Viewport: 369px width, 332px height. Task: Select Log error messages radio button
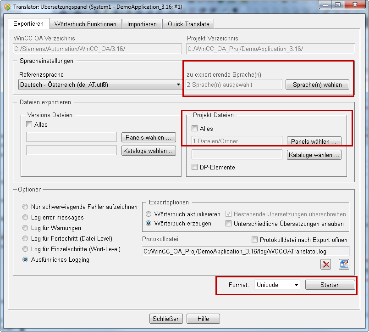(x=25, y=217)
